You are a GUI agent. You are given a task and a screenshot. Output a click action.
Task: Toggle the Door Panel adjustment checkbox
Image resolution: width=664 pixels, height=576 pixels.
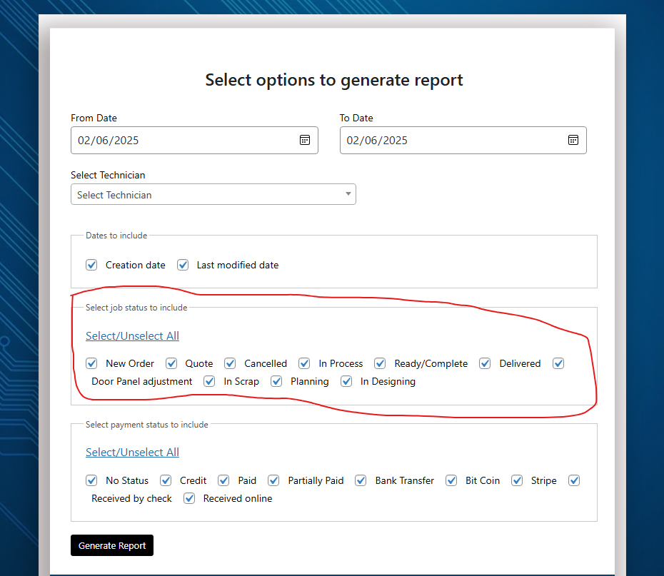(558, 363)
